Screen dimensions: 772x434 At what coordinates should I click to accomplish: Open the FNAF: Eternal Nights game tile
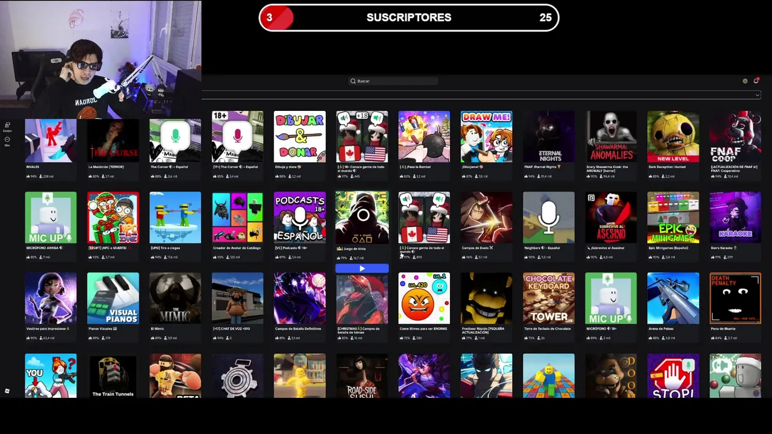(549, 137)
